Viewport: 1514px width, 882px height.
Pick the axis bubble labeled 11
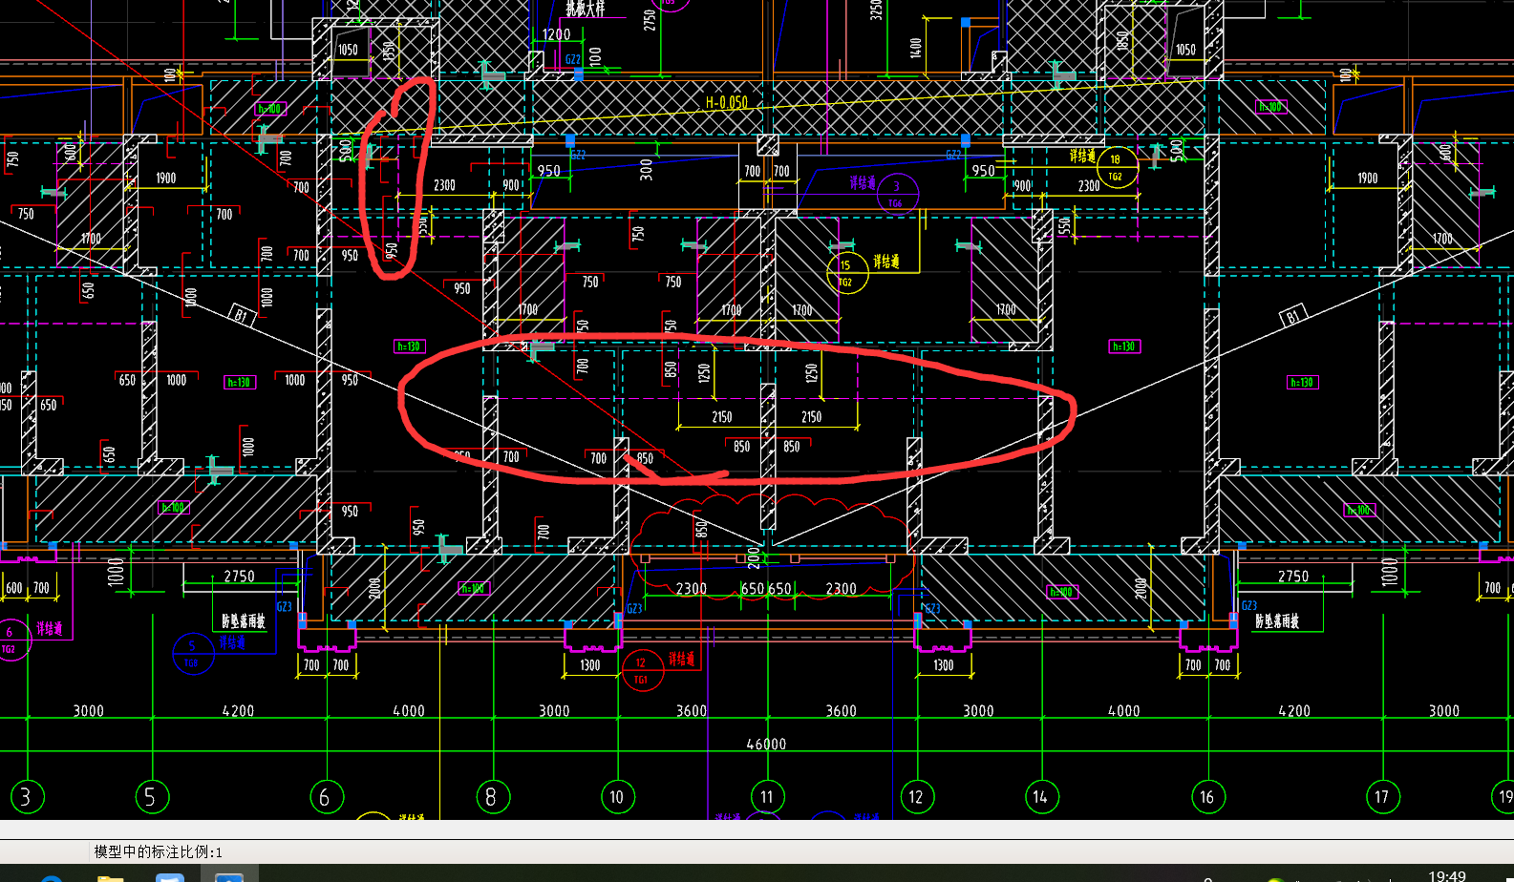(x=767, y=796)
